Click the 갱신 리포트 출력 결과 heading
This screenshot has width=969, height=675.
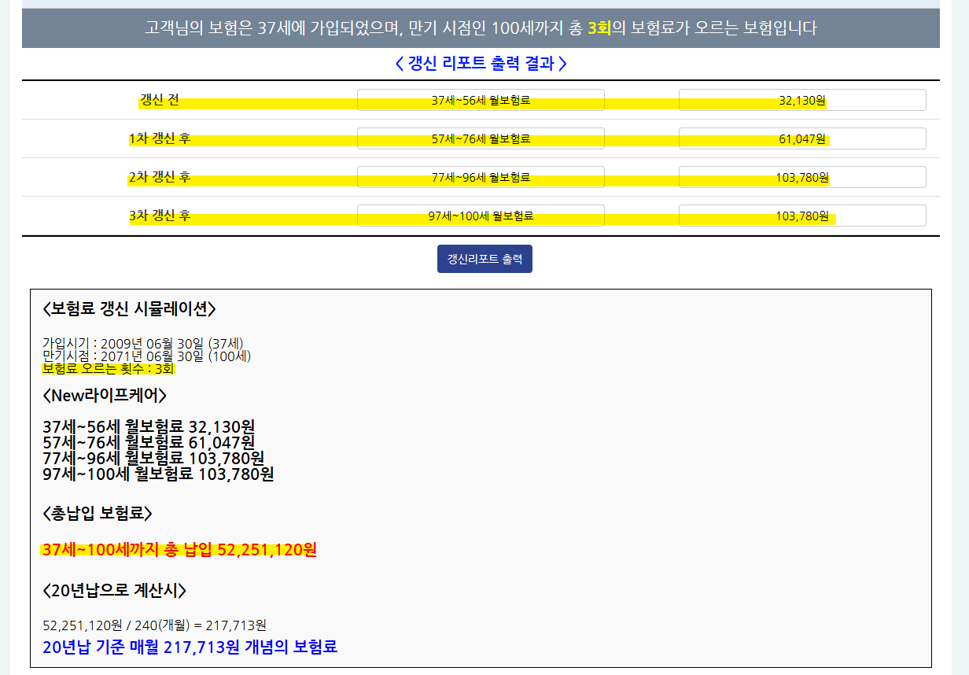tap(481, 64)
